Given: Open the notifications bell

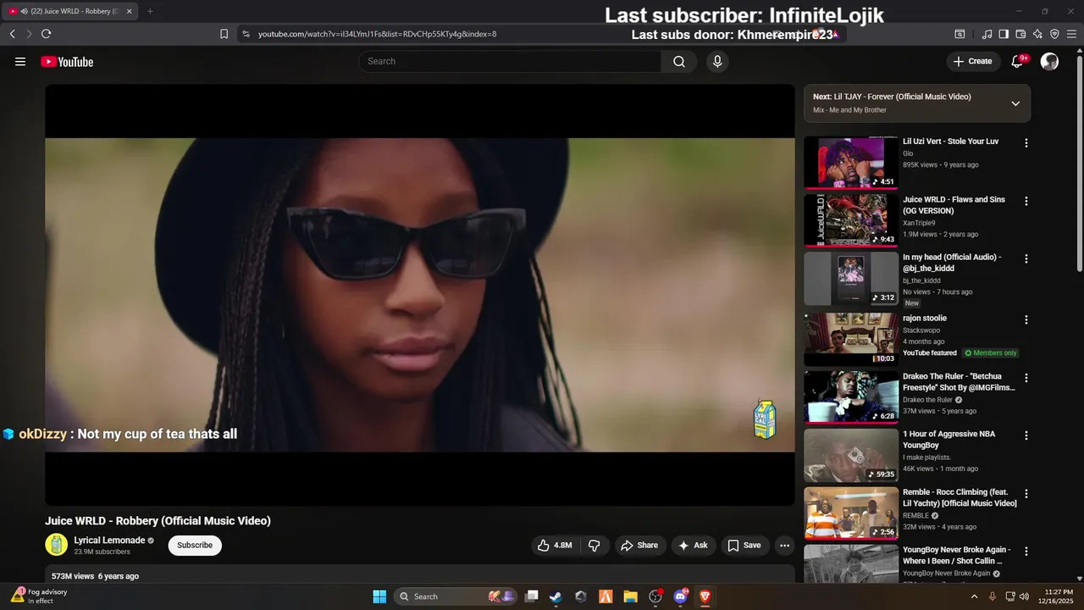Looking at the screenshot, I should pos(1018,61).
